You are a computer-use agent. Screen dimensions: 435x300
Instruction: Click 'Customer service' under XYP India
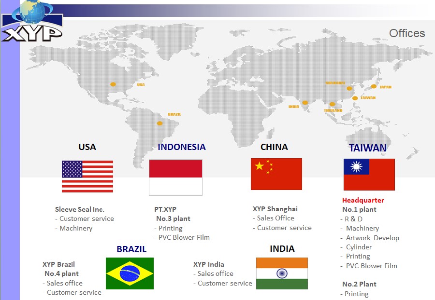pyautogui.click(x=225, y=284)
